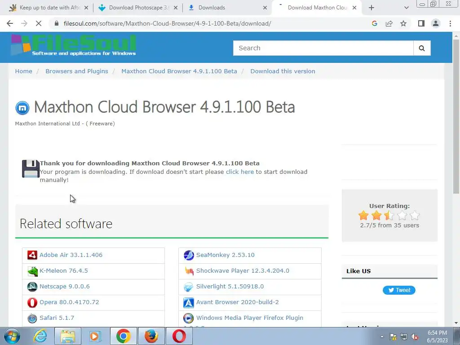Select the Download Maxthon Cloud tab

[318, 8]
